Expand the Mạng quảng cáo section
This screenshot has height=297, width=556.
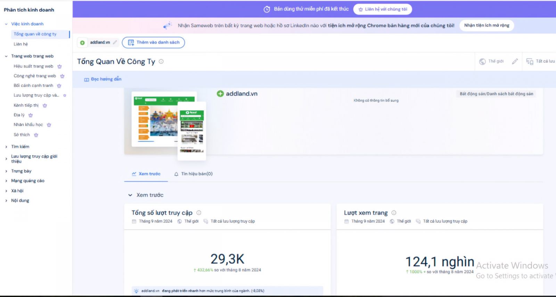point(6,181)
